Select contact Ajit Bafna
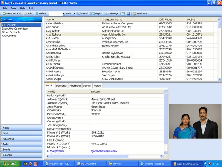This screenshot has height=167, width=222. pyautogui.click(x=52, y=38)
